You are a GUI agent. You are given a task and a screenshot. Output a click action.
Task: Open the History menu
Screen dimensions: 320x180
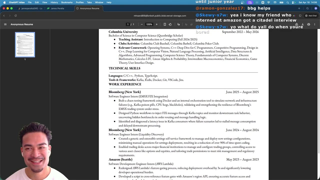point(54,2)
